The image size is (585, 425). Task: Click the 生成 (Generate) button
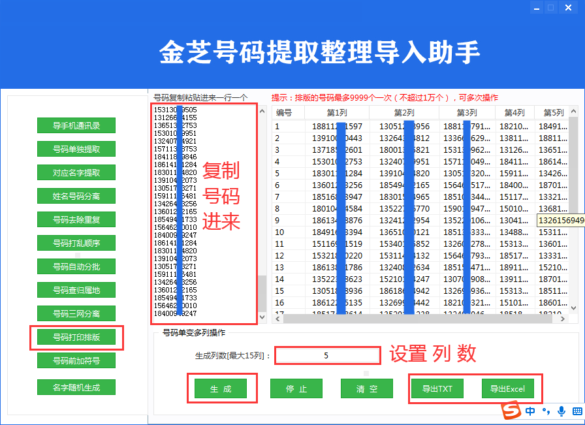(224, 388)
